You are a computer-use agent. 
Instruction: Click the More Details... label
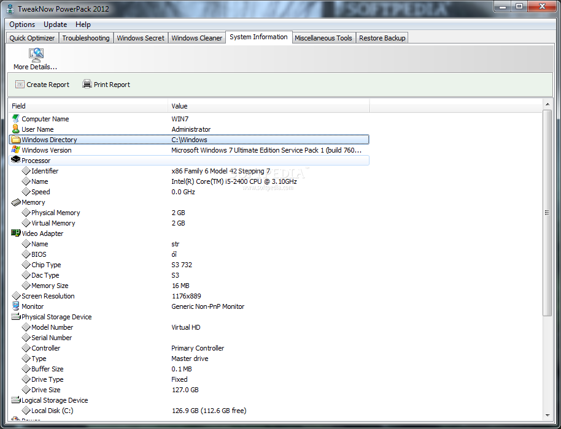coord(35,67)
